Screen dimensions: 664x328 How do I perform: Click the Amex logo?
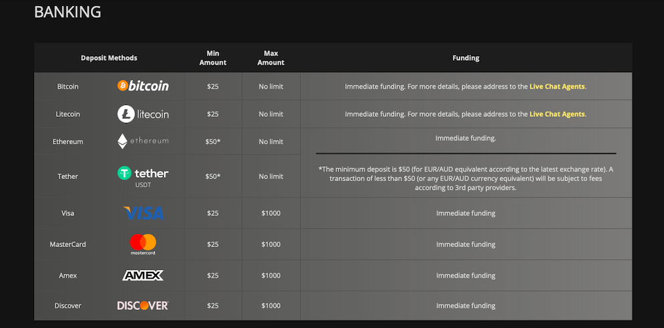(x=143, y=275)
